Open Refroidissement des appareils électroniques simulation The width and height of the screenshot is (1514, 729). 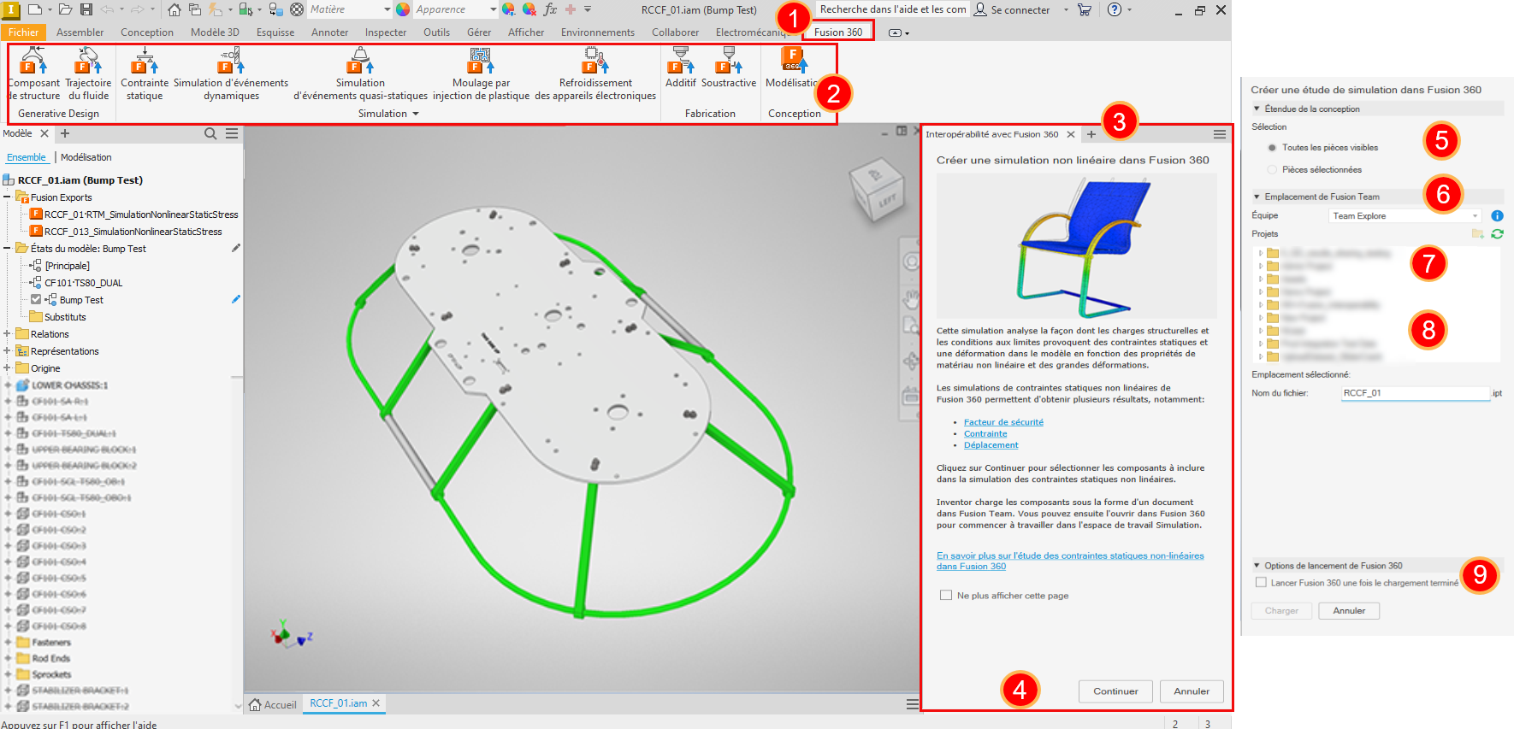click(x=595, y=73)
